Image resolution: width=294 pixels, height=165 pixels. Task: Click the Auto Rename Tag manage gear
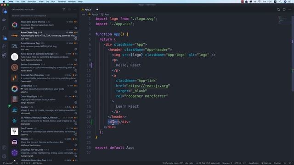point(76,49)
